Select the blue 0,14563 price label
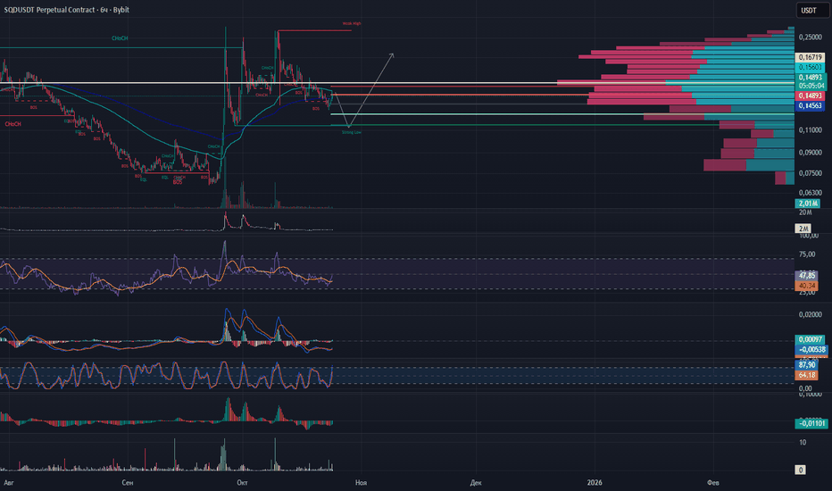 tap(811, 106)
